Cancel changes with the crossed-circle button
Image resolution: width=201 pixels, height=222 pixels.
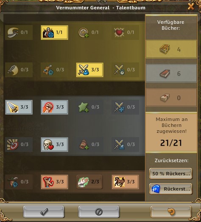click(99, 212)
